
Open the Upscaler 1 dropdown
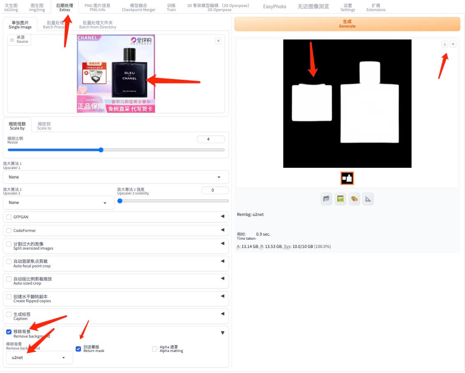click(x=116, y=177)
